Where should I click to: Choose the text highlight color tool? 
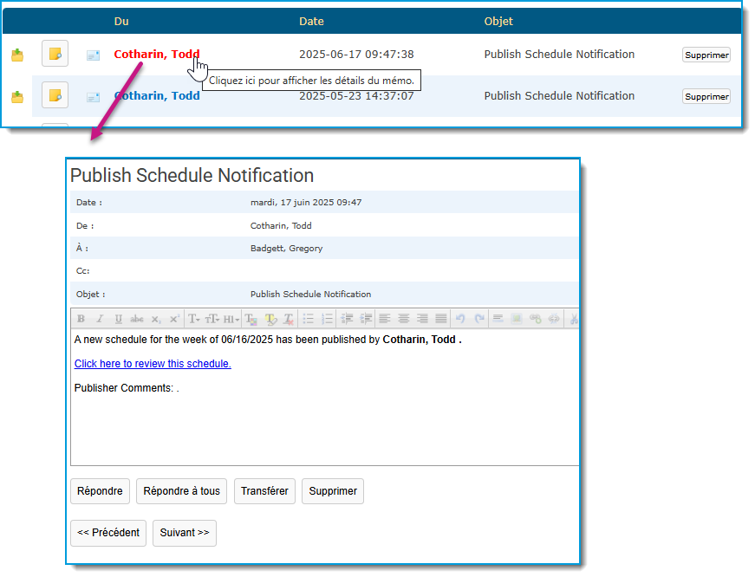[270, 319]
